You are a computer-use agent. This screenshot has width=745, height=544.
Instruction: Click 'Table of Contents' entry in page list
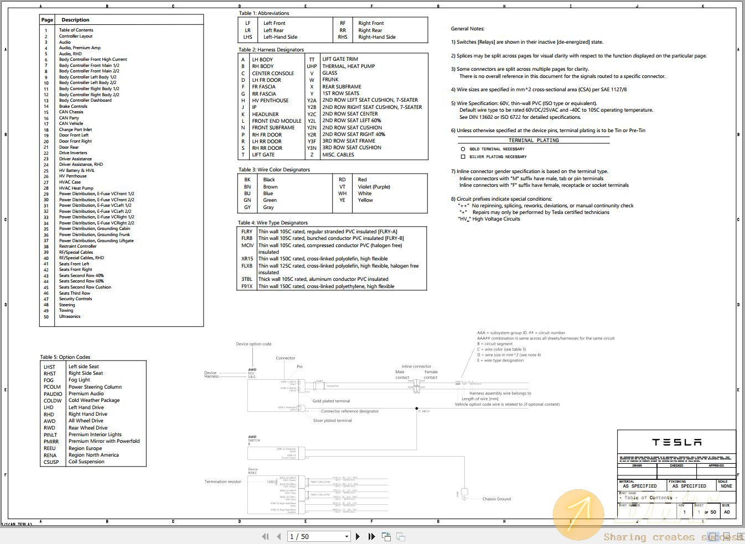tap(76, 30)
